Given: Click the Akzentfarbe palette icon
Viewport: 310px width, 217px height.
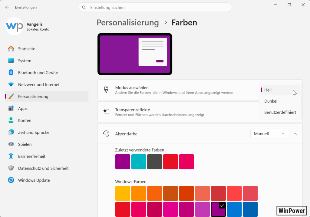Looking at the screenshot, I should pyautogui.click(x=106, y=133).
